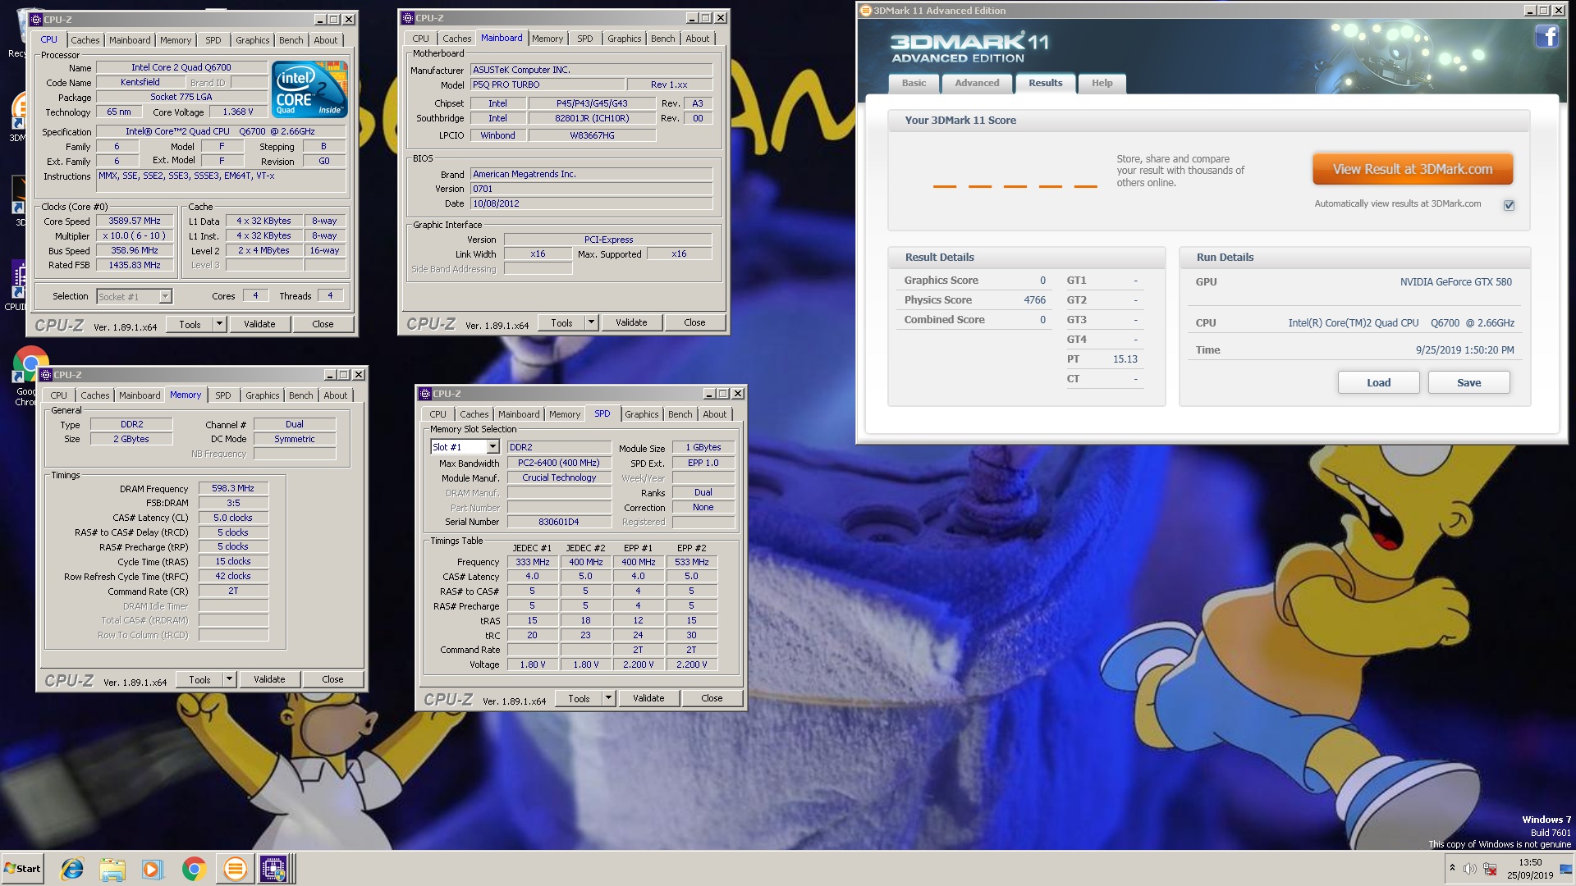
Task: Switch to CPU-Z taskbar icon
Action: (x=273, y=869)
